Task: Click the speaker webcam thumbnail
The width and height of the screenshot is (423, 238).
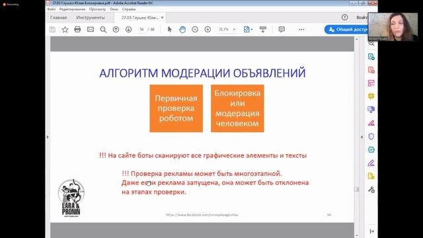Action: click(x=393, y=27)
